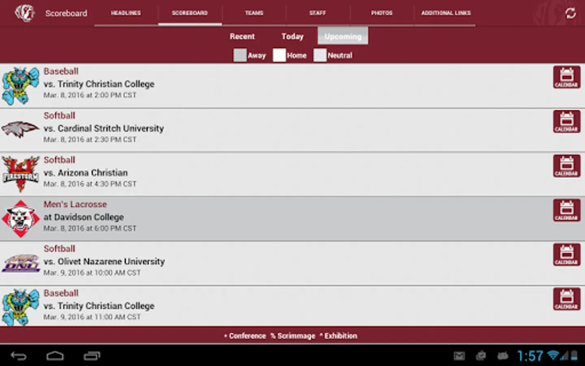Show Recent games

[x=242, y=36]
